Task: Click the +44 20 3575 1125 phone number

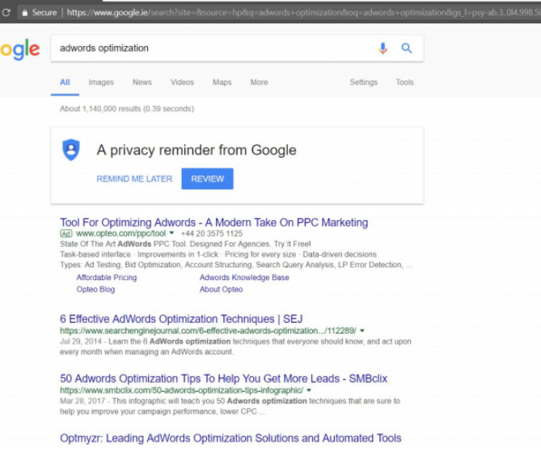Action: pyautogui.click(x=212, y=234)
